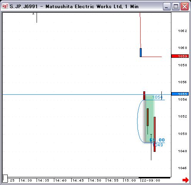Click the tall red candlestick near 1050
Viewport: 191px width, 185px height.
click(154, 134)
